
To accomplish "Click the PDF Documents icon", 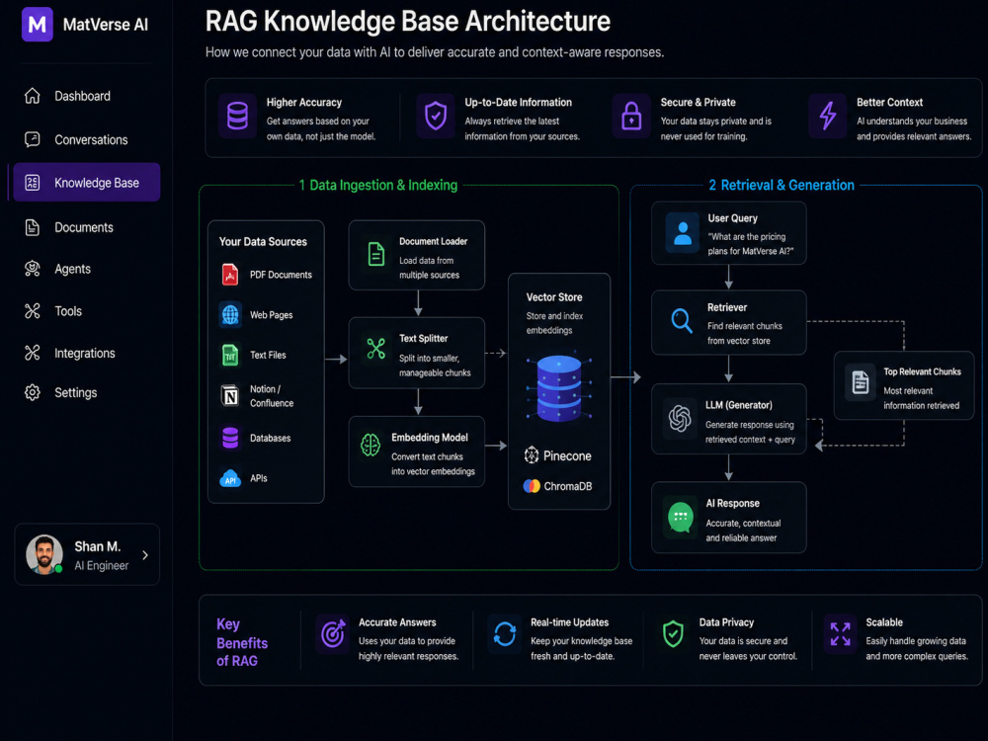I will pyautogui.click(x=230, y=275).
